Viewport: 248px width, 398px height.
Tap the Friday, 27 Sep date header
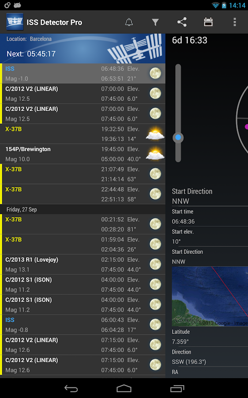[22, 210]
